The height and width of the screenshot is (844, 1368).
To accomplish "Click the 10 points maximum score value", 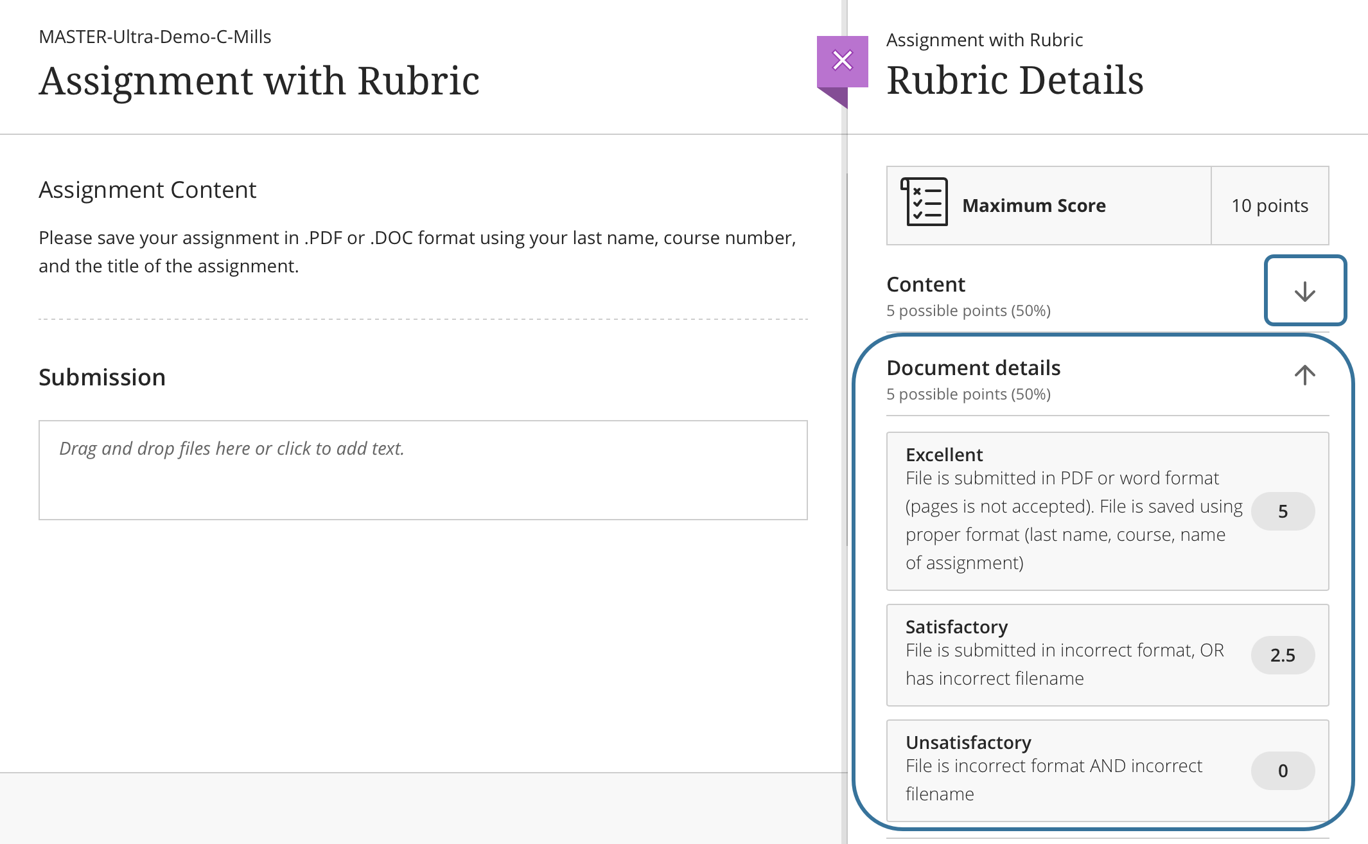I will pyautogui.click(x=1269, y=206).
